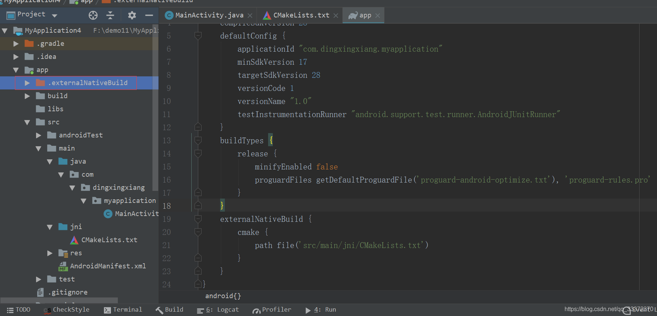Viewport: 657px width, 316px height.
Task: Collapse the myapplication package
Action: [x=84, y=201]
